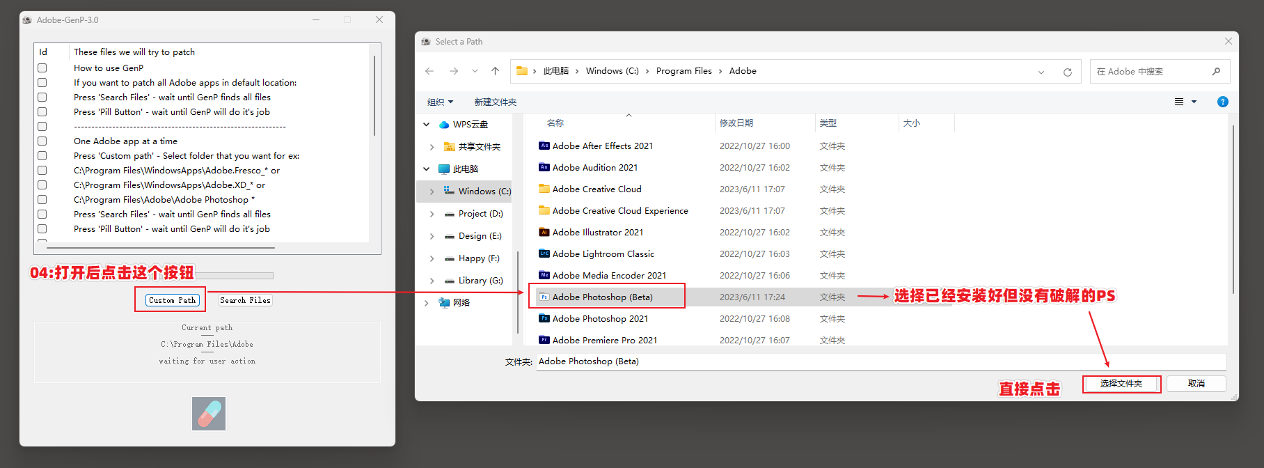Screen dimensions: 1264x468
Task: Go up one folder level arrow
Action: point(495,71)
